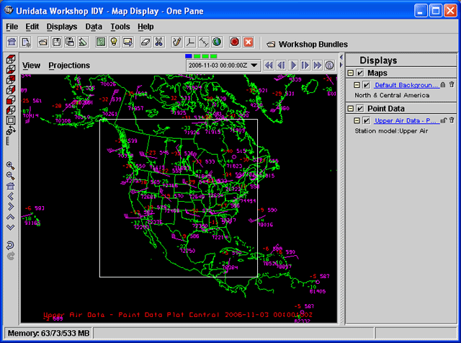Click the home view reset icon
This screenshot has width=461, height=343.
click(x=10, y=185)
